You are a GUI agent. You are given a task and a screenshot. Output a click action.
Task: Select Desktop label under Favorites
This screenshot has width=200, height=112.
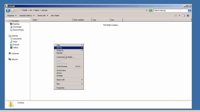coord(16,24)
